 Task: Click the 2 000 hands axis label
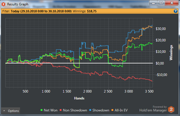coord(88,91)
